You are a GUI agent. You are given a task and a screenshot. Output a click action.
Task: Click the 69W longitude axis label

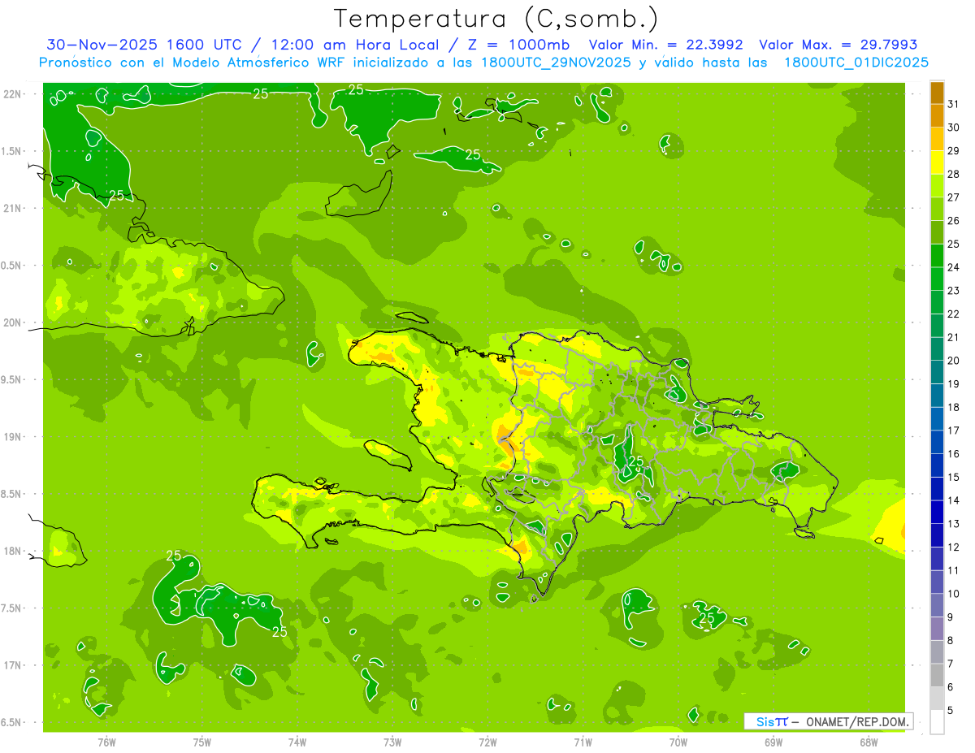(773, 742)
